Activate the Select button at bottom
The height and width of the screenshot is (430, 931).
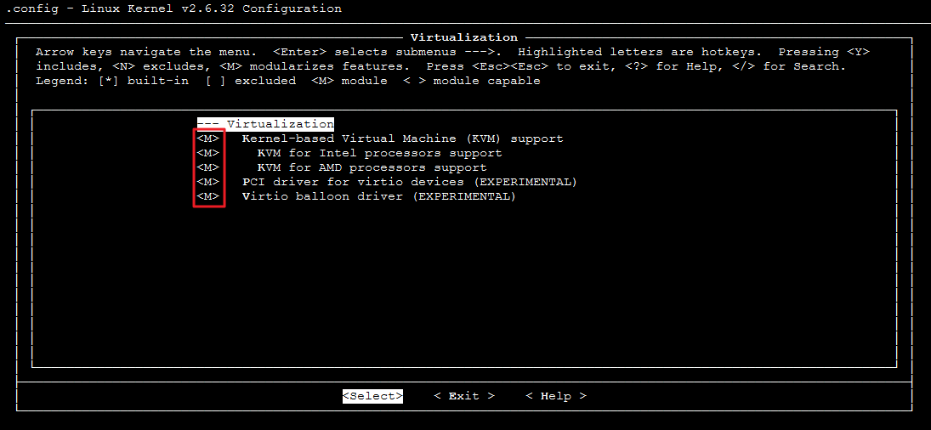point(372,396)
